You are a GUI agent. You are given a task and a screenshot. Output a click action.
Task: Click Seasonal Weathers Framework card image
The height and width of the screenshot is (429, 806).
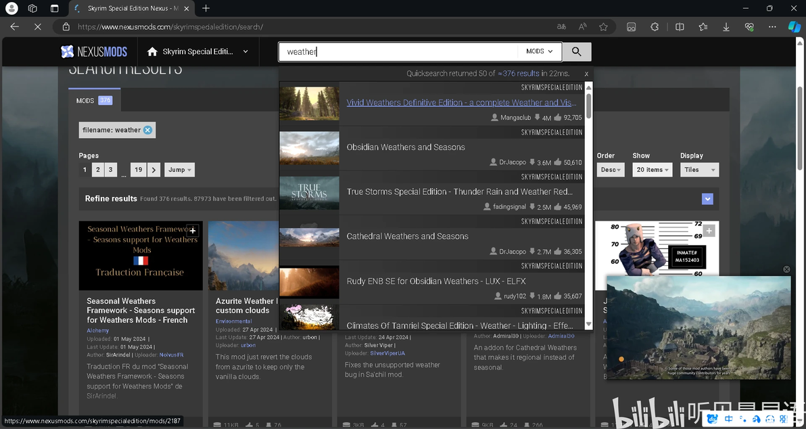pos(141,256)
